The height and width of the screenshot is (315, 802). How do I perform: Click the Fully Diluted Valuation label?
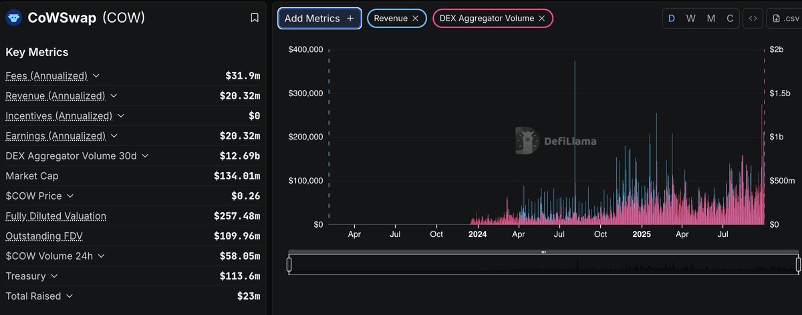[55, 216]
